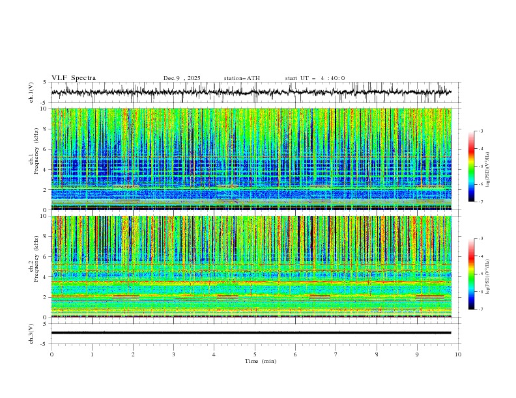
Task: Click the ch.3(V) axis label
Action: [32, 333]
